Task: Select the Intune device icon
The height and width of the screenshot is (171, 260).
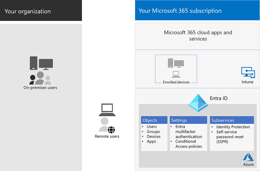Action: pos(248,73)
